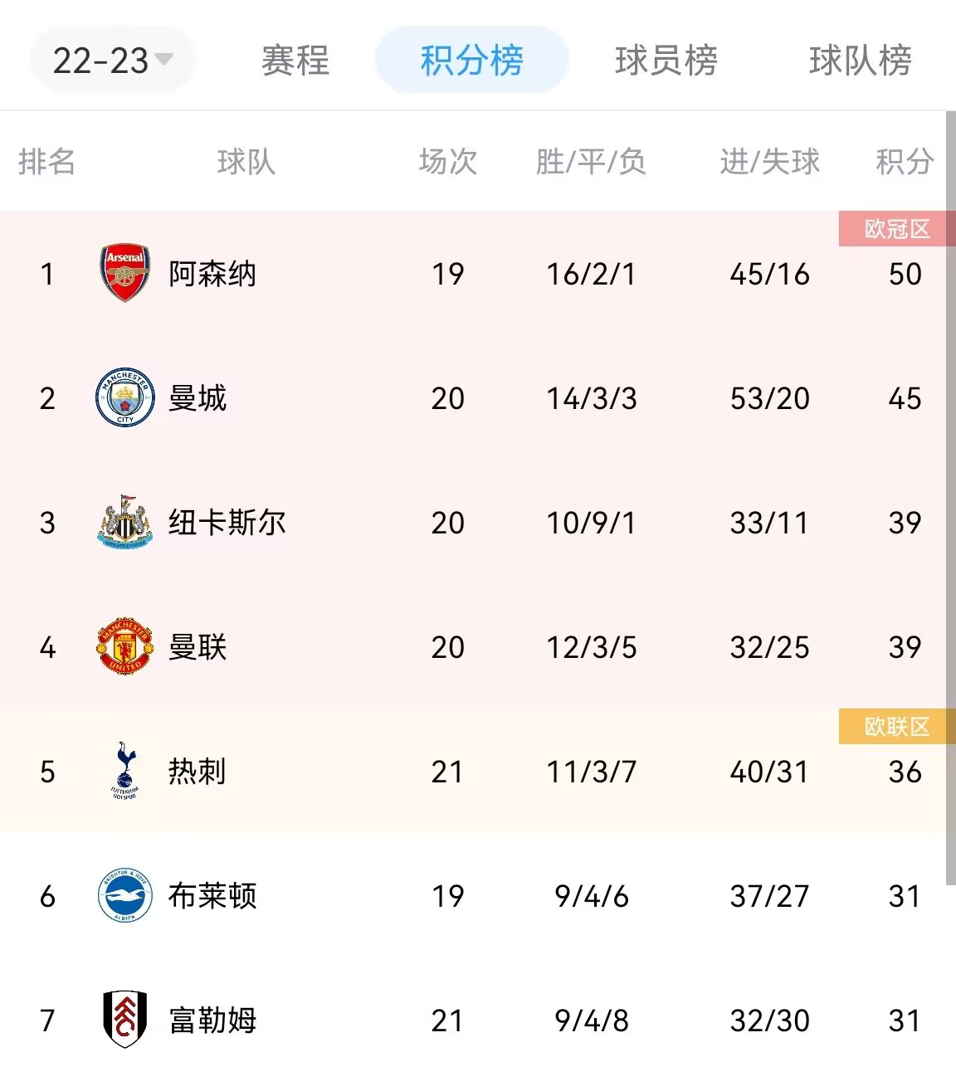Click the 欧冠区 zone label
Screen dimensions: 956x1091
[897, 228]
